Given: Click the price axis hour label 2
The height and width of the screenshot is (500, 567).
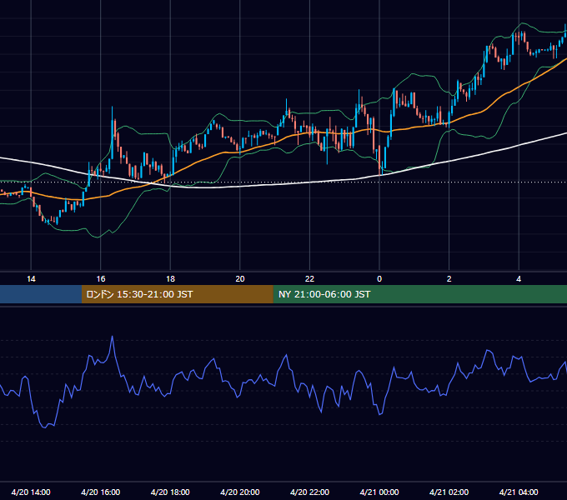Looking at the screenshot, I should click(449, 279).
